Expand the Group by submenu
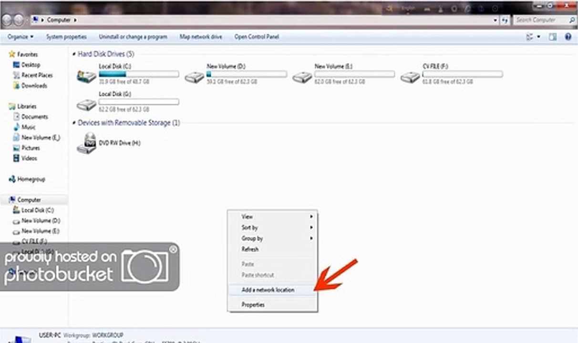The width and height of the screenshot is (578, 343). click(272, 238)
